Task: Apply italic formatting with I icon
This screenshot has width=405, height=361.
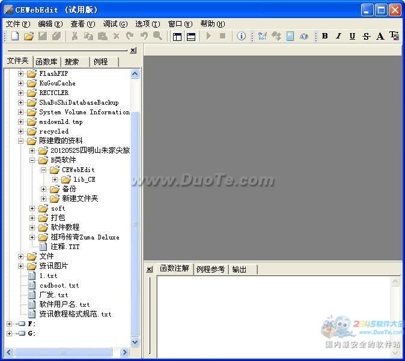Action: pyautogui.click(x=339, y=36)
